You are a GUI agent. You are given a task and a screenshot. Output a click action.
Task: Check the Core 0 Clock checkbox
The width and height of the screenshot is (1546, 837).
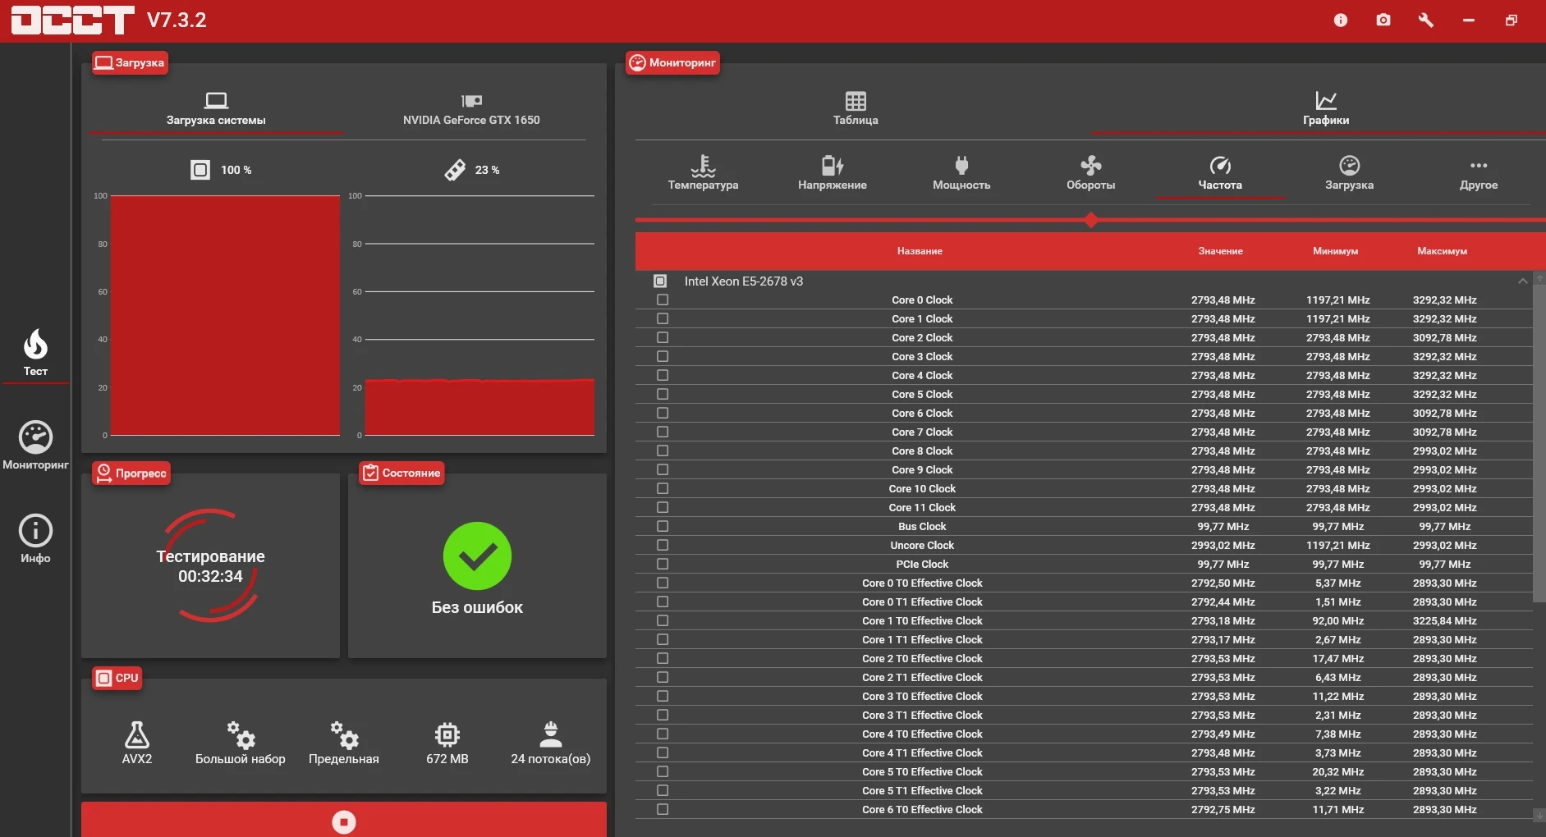[x=663, y=300]
